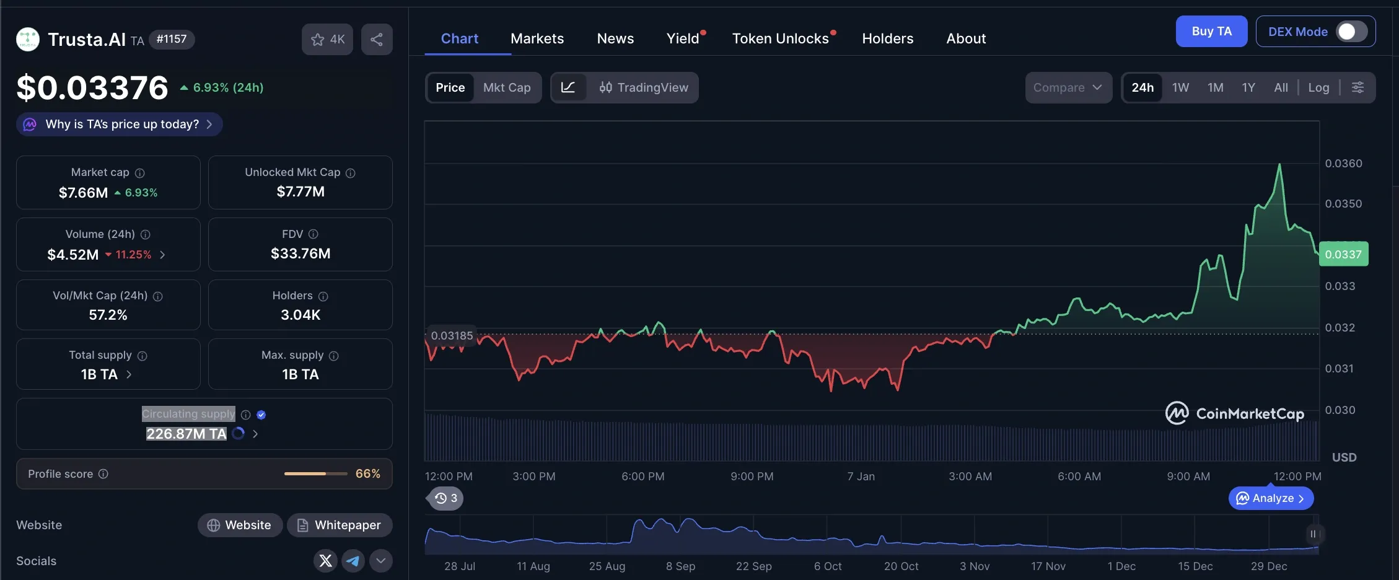This screenshot has height=580, width=1399.
Task: Open the chart settings sliders icon
Action: [x=1358, y=87]
